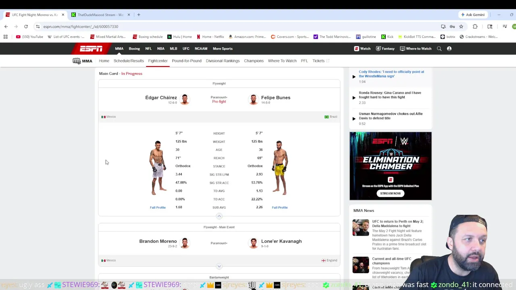Open botrix bookmark
Screen dimensions: 516x290
coord(447,37)
